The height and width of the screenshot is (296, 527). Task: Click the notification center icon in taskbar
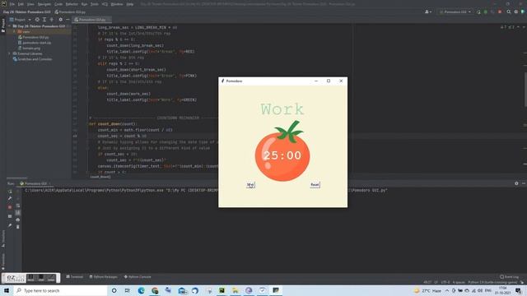[x=518, y=290]
